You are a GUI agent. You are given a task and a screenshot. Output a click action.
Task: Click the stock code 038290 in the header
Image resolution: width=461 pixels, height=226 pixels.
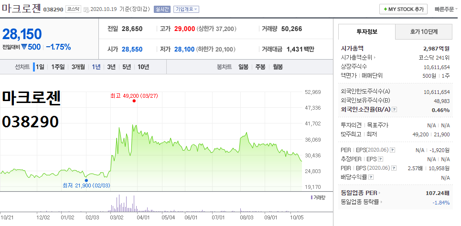[x=53, y=10]
